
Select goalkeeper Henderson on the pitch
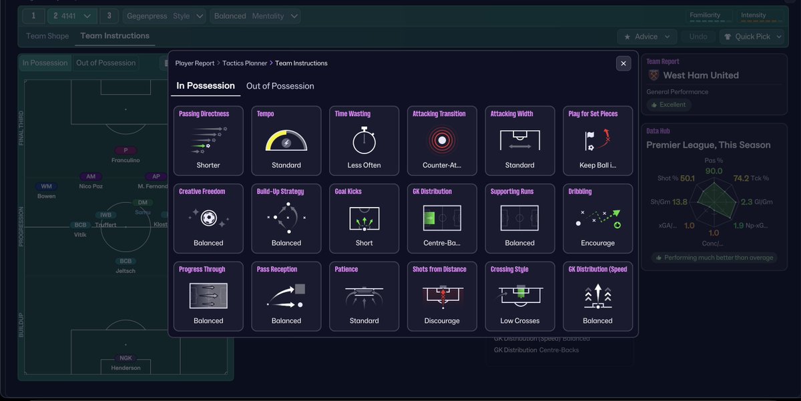(x=126, y=363)
